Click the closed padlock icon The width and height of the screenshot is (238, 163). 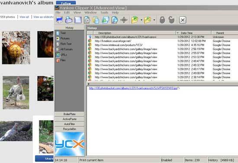pyautogui.click(x=162, y=20)
